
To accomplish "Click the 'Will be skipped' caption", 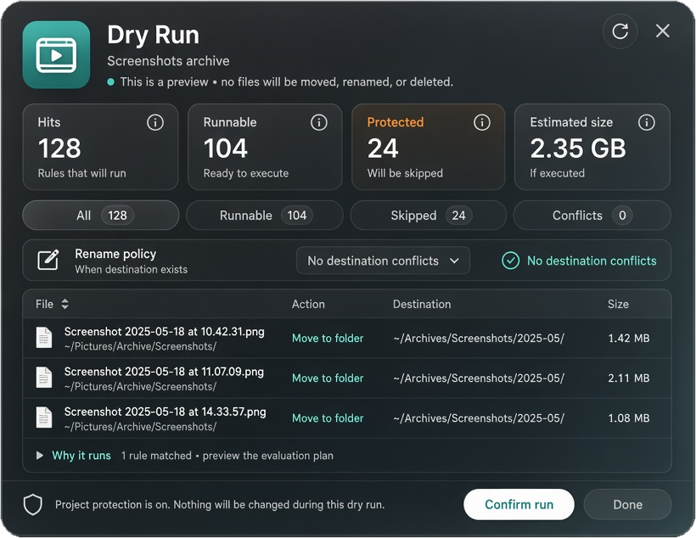I will [x=405, y=173].
